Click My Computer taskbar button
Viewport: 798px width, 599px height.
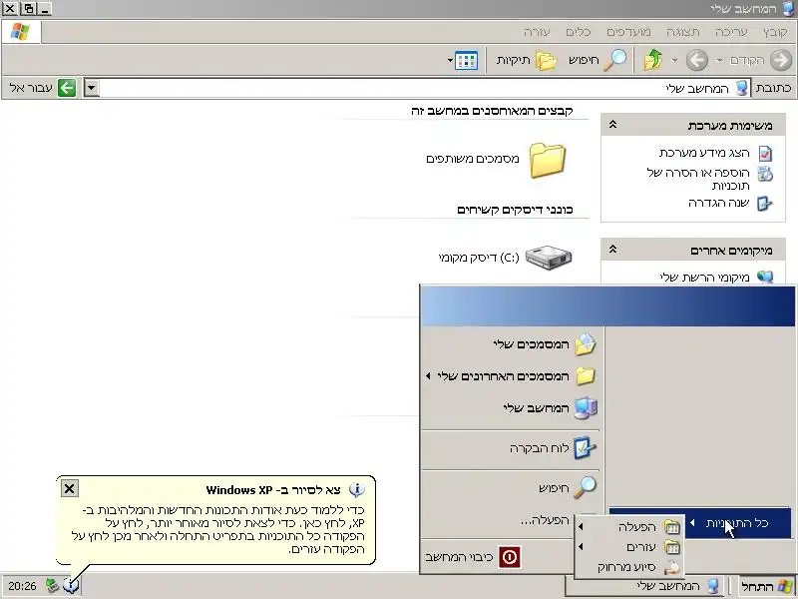[646, 587]
